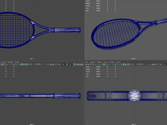Toggle Ambient Occlusion icon in side panel
The image size is (167, 125).
(x=138, y=65)
